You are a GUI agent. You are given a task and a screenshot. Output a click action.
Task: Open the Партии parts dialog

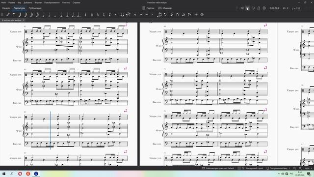(148, 8)
